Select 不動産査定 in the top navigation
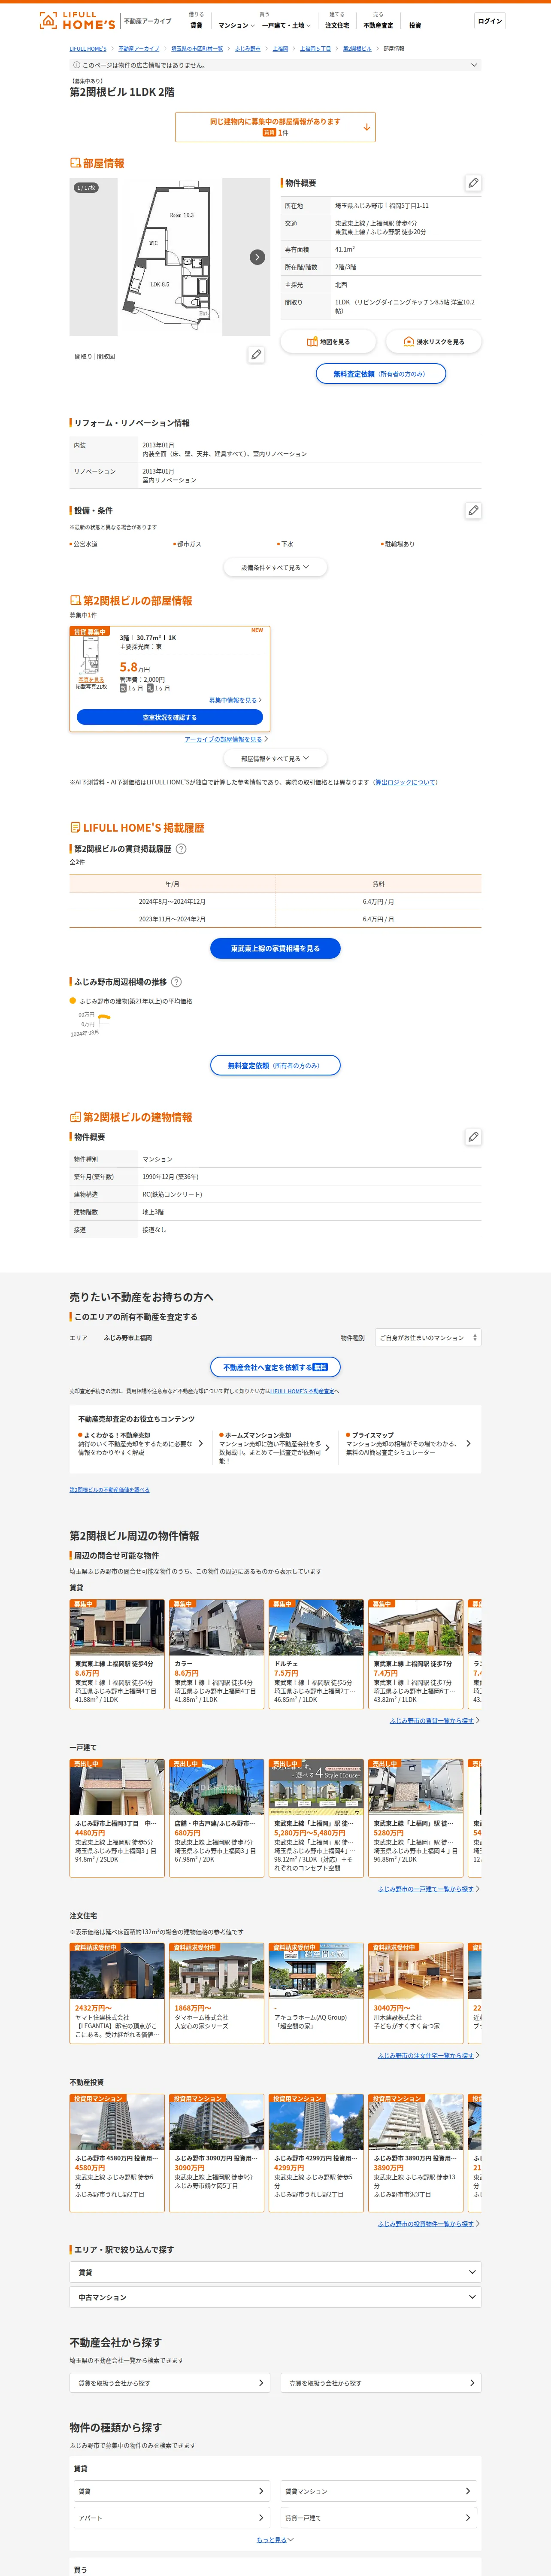 point(378,25)
